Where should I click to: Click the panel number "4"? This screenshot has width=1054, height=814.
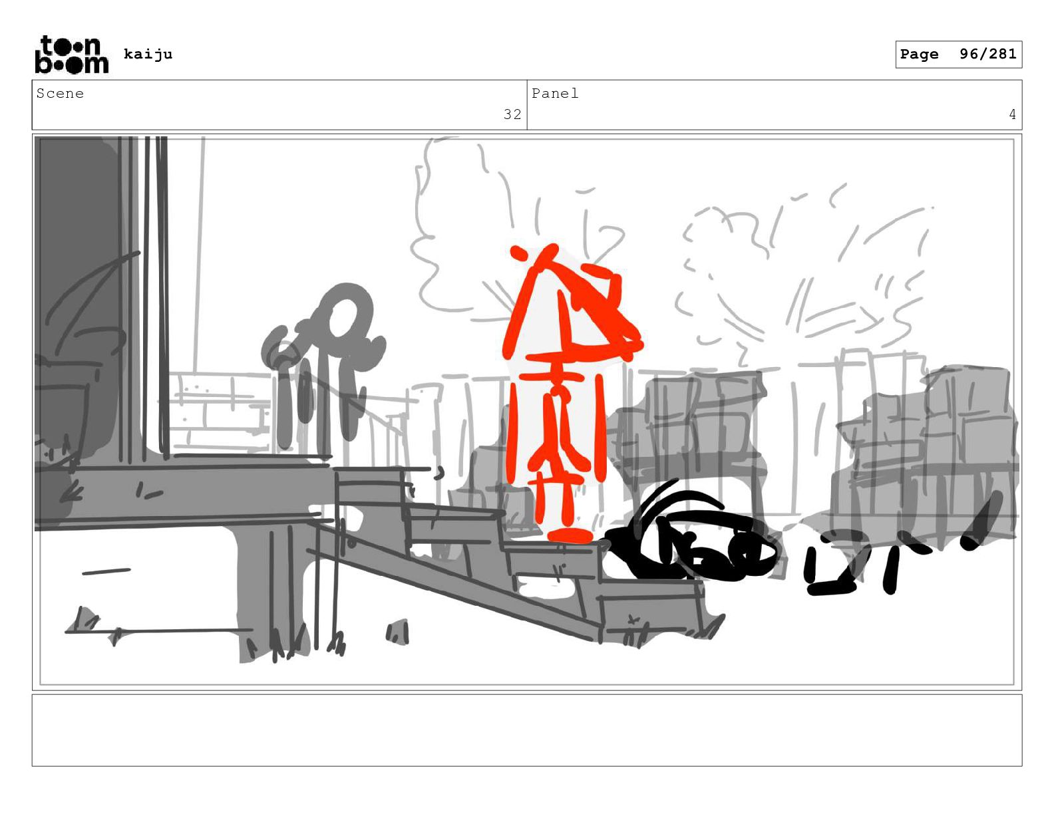point(1012,114)
